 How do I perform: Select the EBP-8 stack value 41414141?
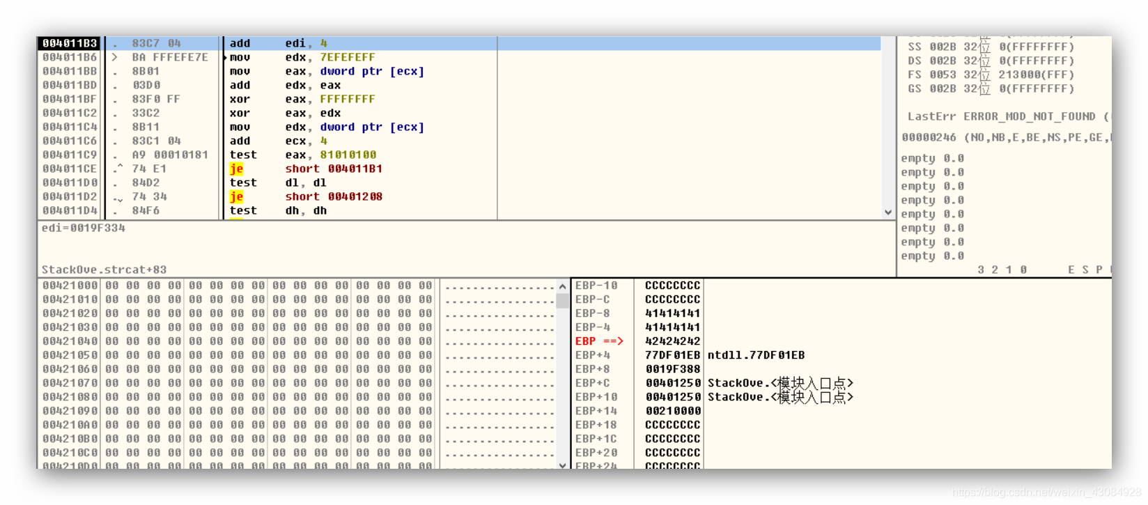click(672, 313)
